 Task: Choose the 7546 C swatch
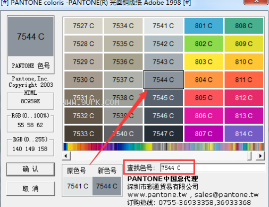163,115
